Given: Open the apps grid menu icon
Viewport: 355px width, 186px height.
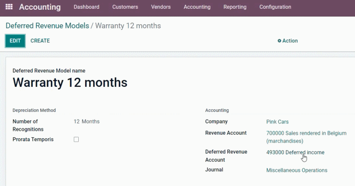Looking at the screenshot, I should tap(9, 7).
